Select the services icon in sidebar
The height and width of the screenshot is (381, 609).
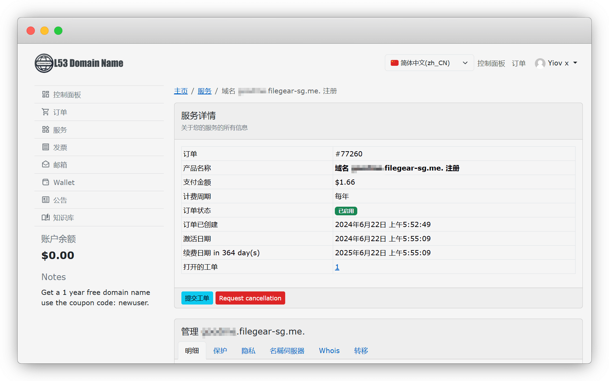(x=46, y=130)
